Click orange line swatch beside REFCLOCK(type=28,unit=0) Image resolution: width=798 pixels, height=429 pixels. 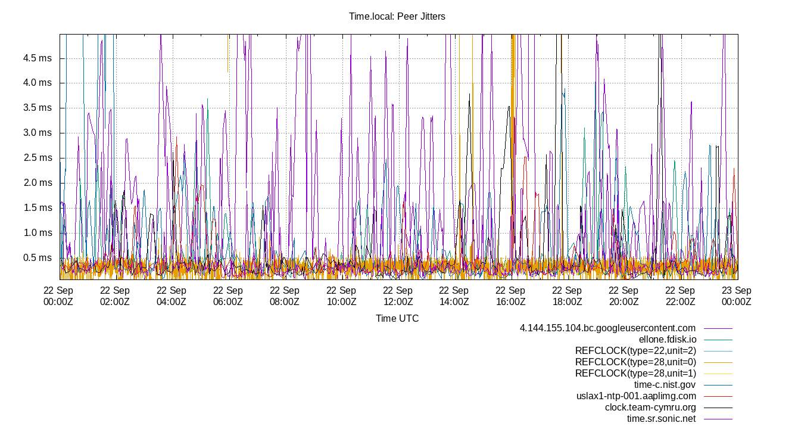click(x=718, y=362)
